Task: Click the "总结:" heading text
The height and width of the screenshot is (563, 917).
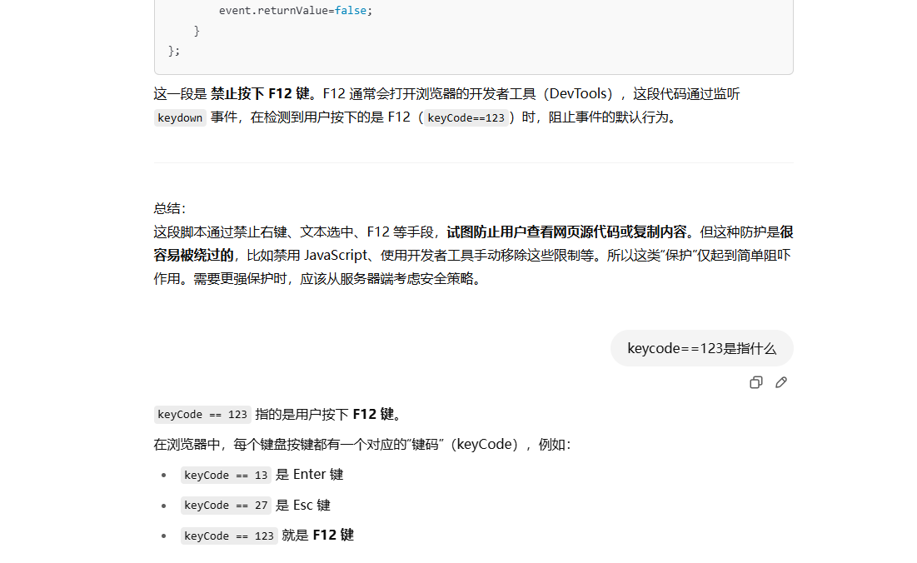Action: click(x=170, y=208)
